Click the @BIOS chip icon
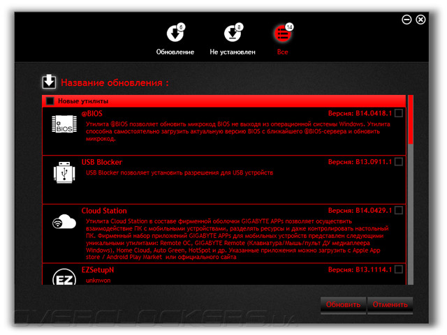Image resolution: width=447 pixels, height=335 pixels. coord(64,124)
